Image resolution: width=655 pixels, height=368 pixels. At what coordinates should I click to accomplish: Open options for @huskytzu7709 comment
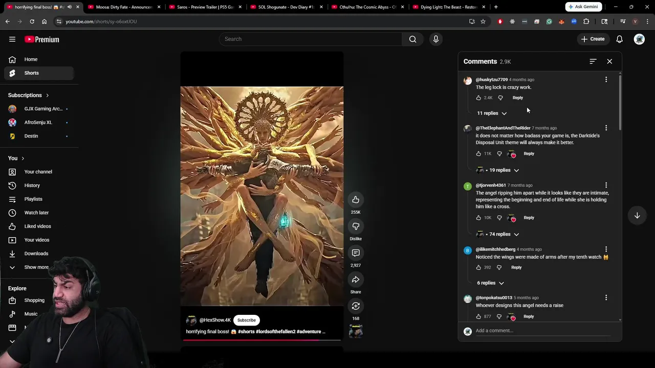(606, 80)
